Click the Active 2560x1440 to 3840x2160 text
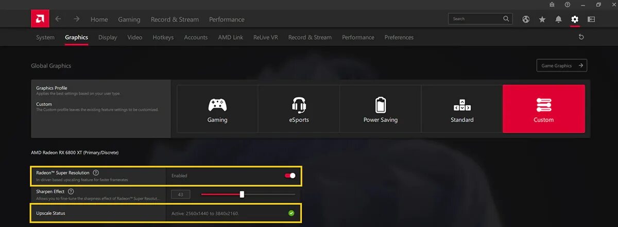Viewport: 618px width, 227px height. 205,213
